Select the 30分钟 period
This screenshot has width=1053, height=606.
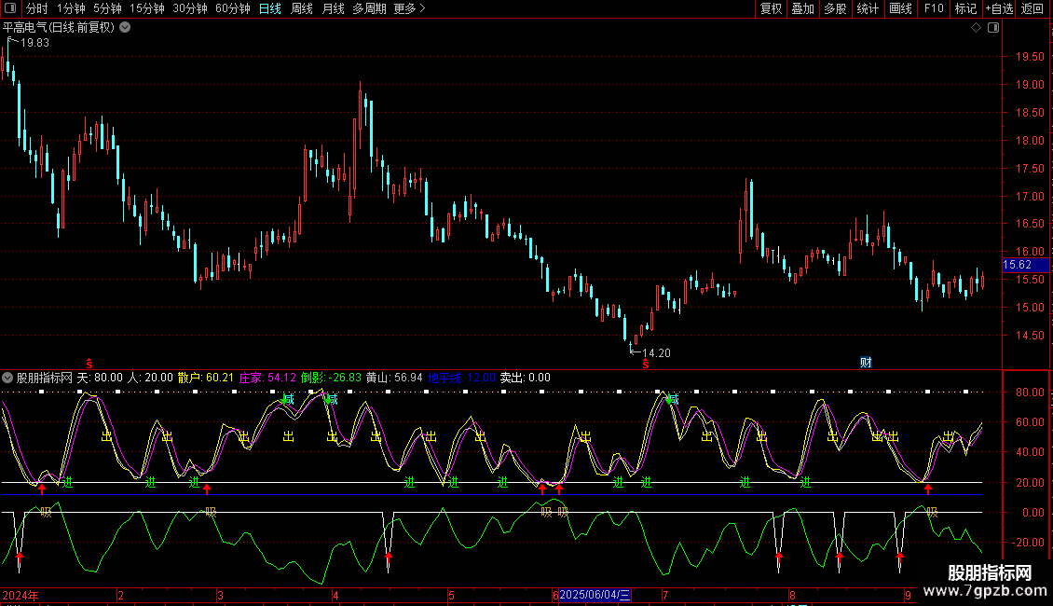point(190,8)
